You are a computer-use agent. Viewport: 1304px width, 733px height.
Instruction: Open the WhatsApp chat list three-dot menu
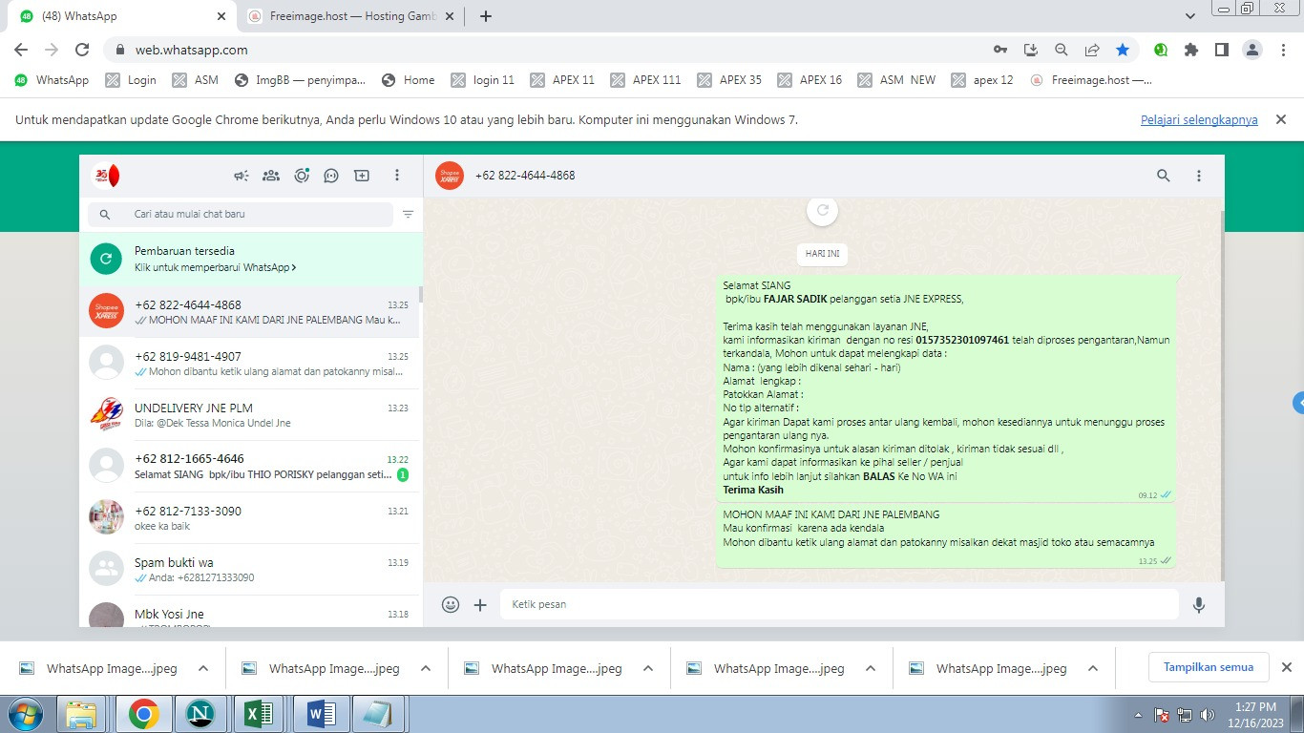coord(397,176)
